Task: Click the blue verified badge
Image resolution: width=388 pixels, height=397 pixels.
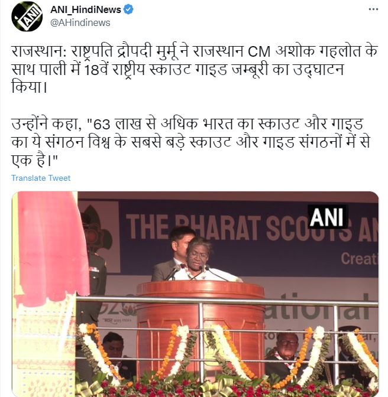Action: [128, 9]
